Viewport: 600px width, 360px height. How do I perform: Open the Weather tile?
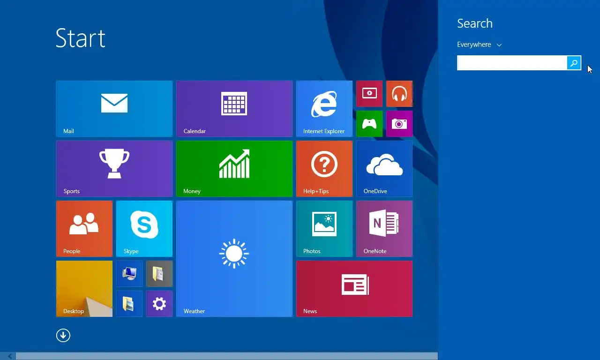[234, 259]
